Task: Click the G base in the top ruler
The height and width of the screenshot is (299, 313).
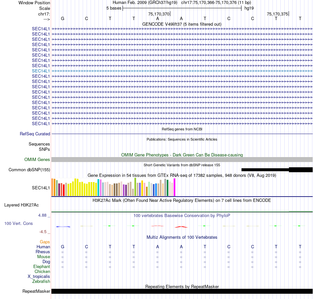Action: 63,18
